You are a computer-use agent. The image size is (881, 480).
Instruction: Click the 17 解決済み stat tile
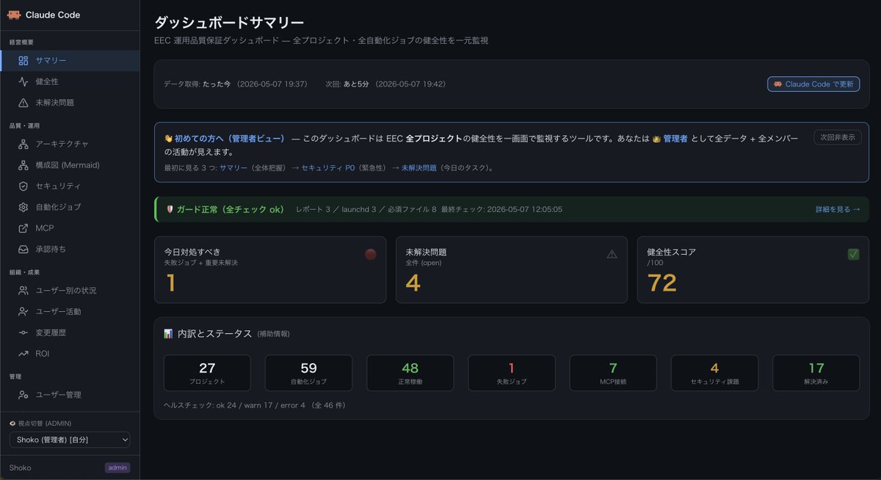tap(816, 373)
